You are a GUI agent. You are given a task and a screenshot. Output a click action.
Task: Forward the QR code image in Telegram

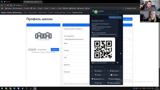(x=117, y=62)
